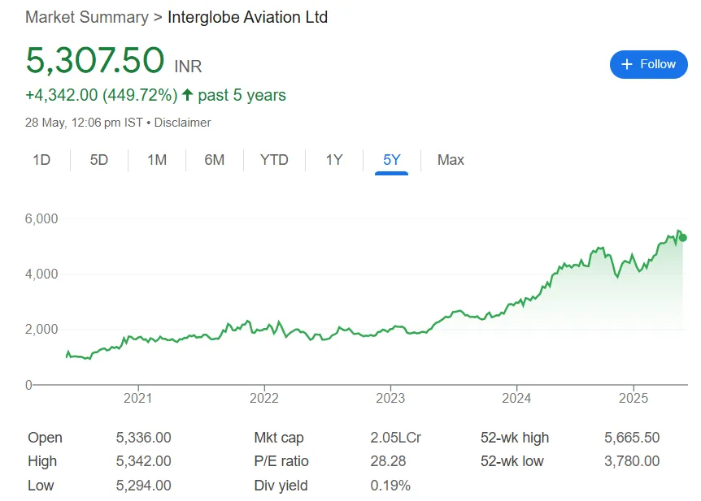The width and height of the screenshot is (701, 501).
Task: Open the Max time range
Action: 451,160
